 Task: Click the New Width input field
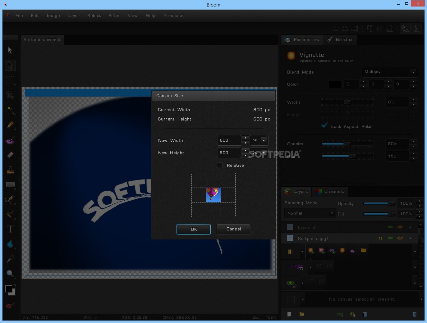click(x=229, y=140)
